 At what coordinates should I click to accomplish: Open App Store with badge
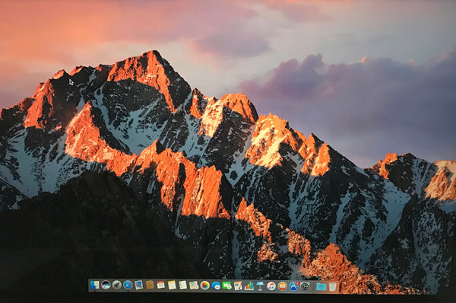pyautogui.click(x=293, y=286)
